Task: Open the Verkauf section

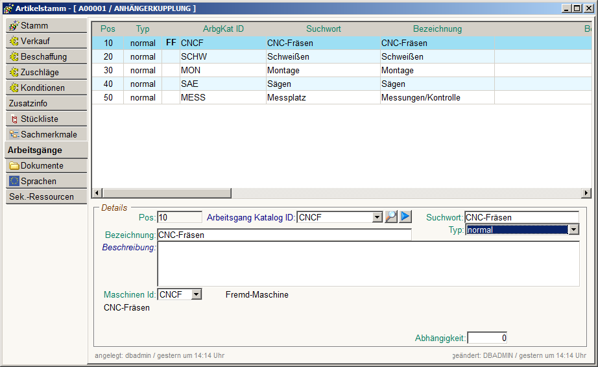Action: click(x=46, y=41)
